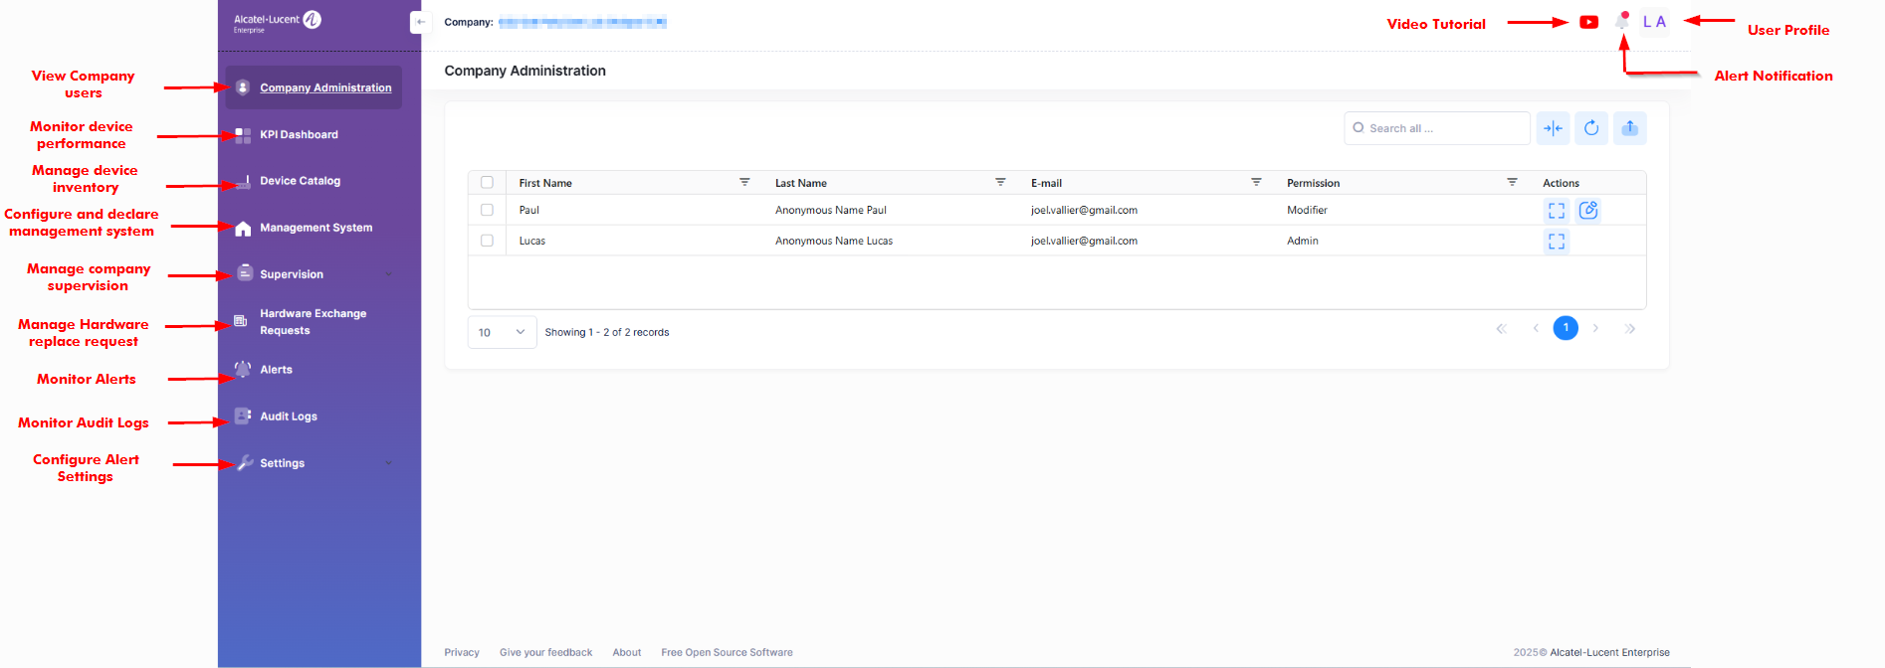Tick the select-all header checkbox
This screenshot has width=1885, height=668.
tap(487, 183)
